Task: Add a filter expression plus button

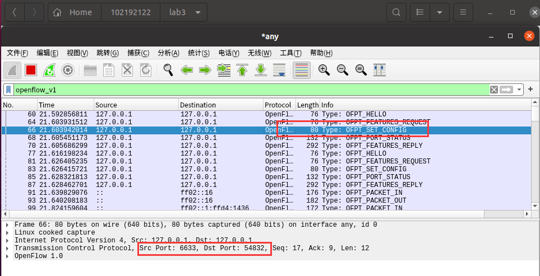Action: click(530, 90)
